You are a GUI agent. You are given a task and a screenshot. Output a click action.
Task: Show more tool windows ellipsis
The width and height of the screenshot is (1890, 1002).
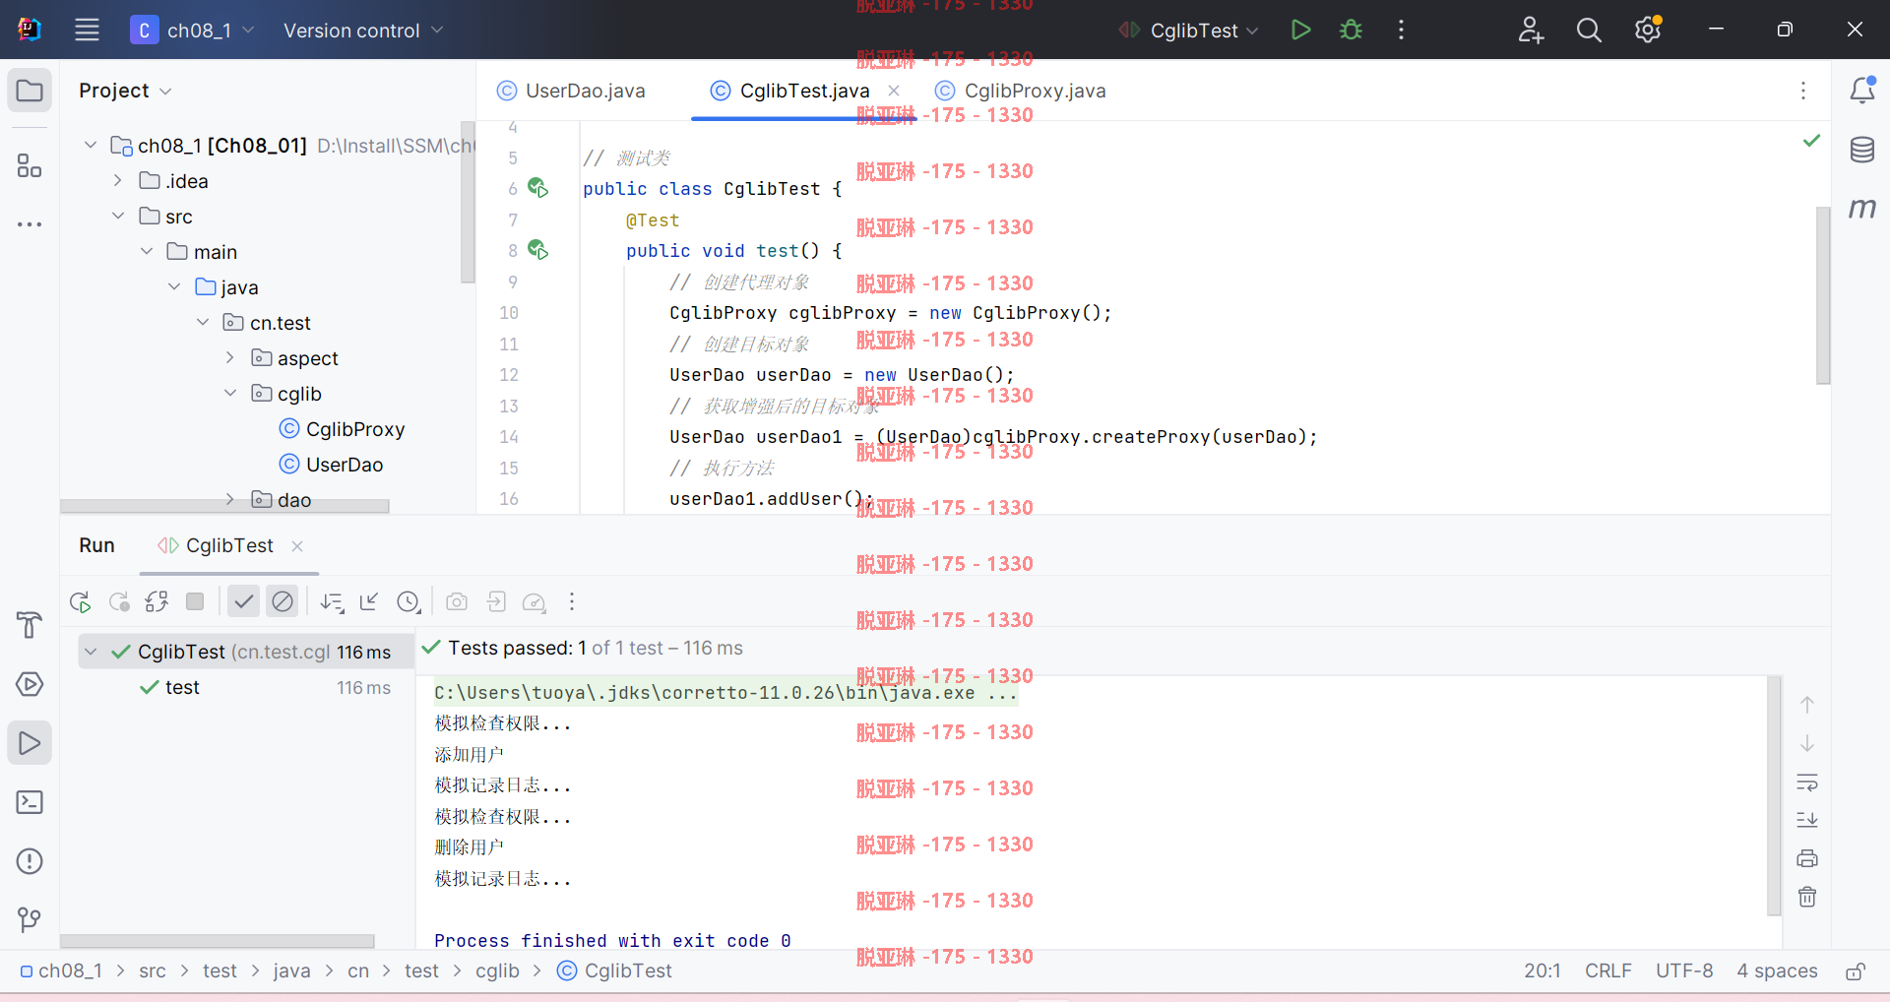[30, 224]
